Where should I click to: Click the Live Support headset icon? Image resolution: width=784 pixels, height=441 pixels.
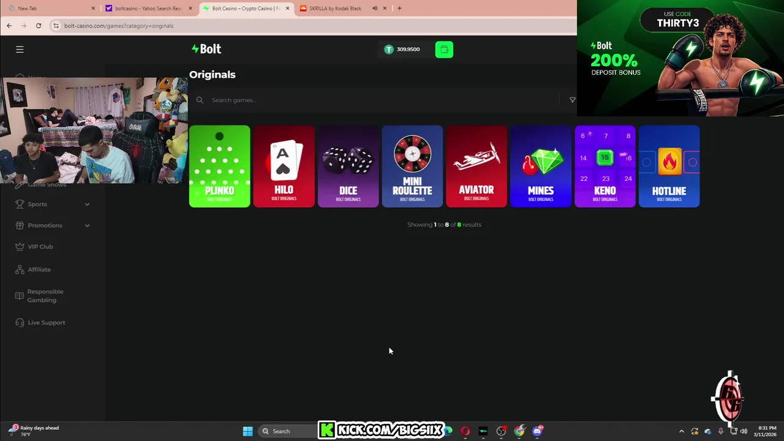click(x=20, y=323)
